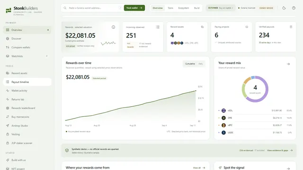This screenshot has width=303, height=170.
Task: Click the Airdrop Studio paper-plane icon
Action: [8, 126]
